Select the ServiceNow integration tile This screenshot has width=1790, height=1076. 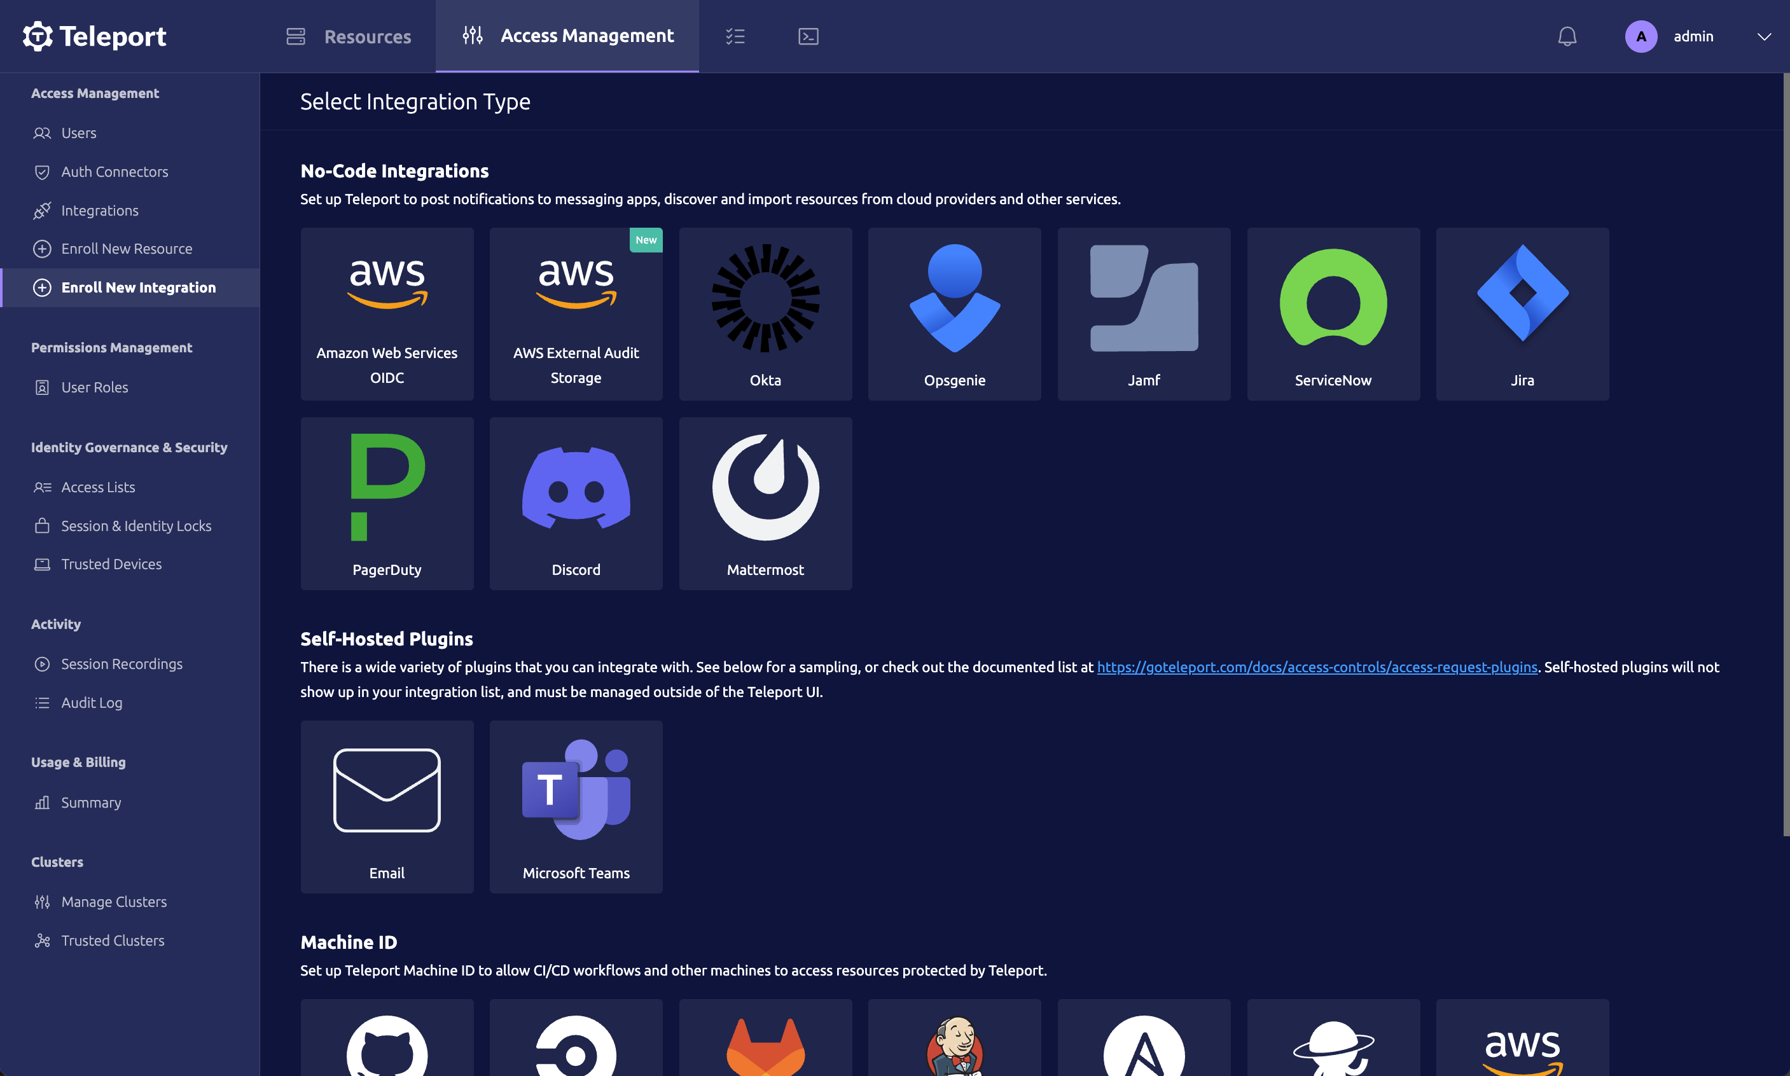pos(1333,315)
